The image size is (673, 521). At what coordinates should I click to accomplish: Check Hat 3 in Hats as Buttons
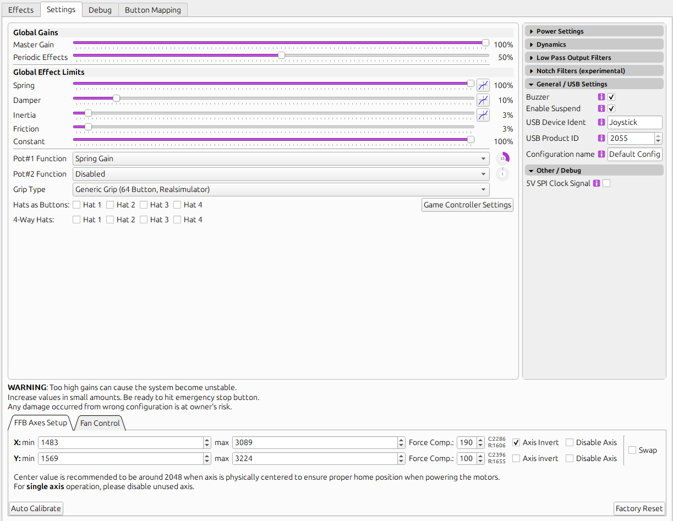tap(144, 205)
